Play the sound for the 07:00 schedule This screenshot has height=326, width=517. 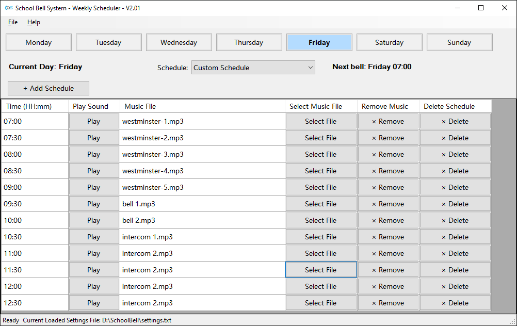pos(93,121)
